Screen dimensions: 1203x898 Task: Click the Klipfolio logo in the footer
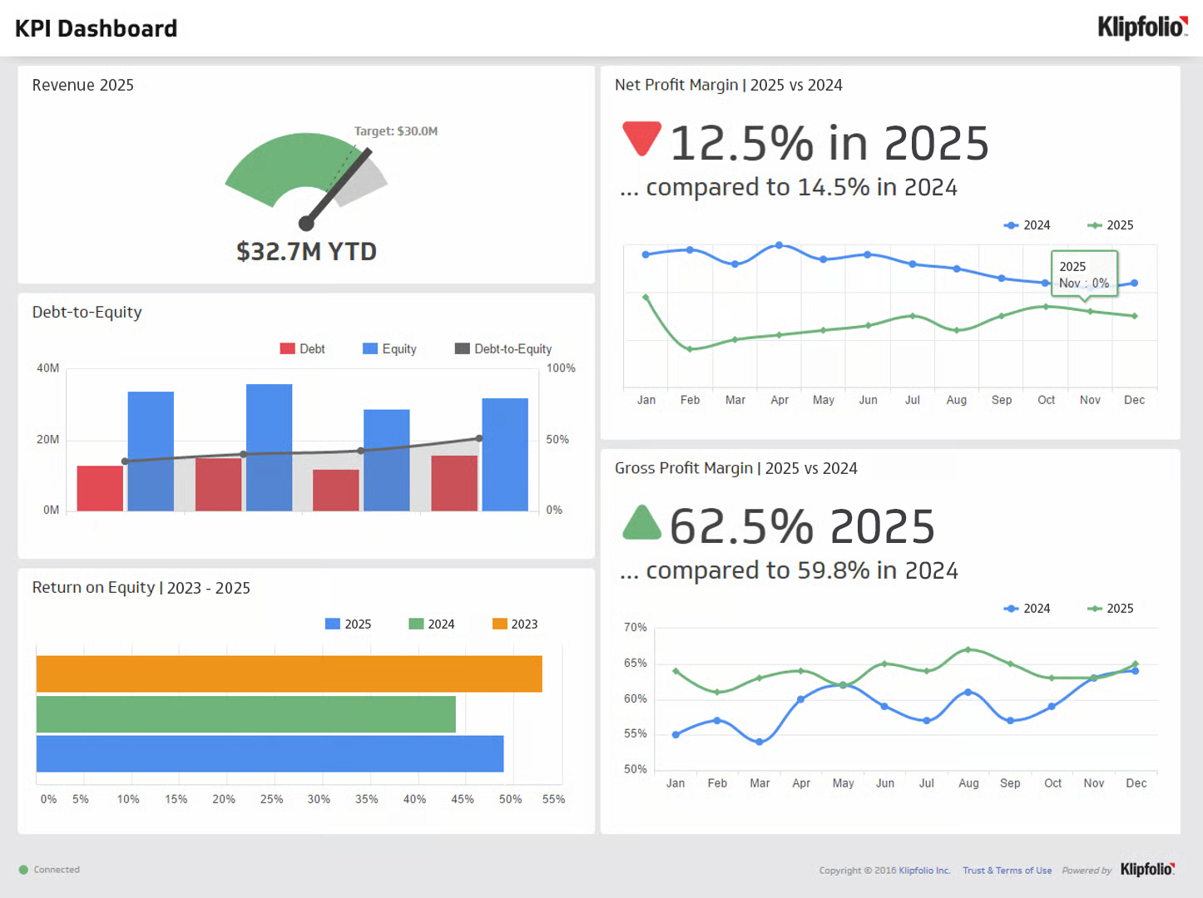[x=1146, y=870]
